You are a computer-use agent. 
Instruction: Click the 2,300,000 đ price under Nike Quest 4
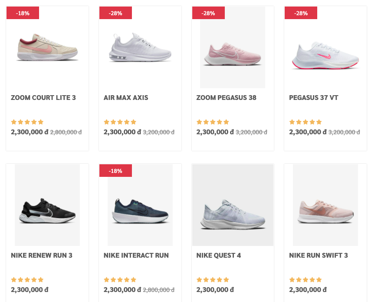click(x=215, y=289)
